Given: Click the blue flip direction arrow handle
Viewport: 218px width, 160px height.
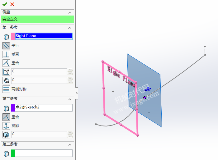Looking at the screenshot, I should [x=148, y=89].
